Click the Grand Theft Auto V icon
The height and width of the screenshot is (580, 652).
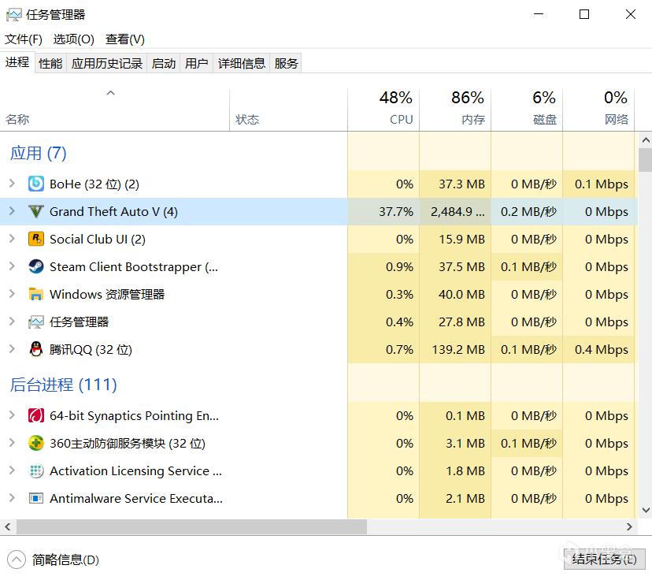click(35, 211)
